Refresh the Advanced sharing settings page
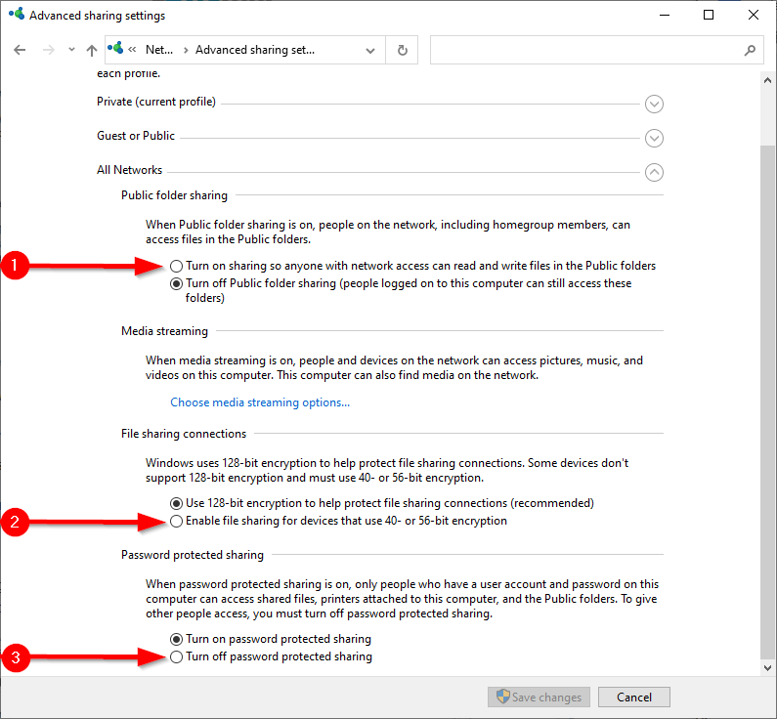The height and width of the screenshot is (719, 777). pyautogui.click(x=403, y=50)
